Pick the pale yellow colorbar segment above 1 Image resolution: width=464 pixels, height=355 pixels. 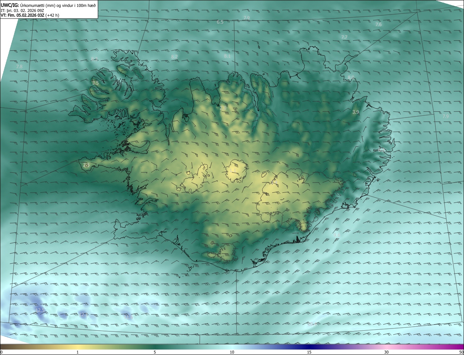[x=78, y=347]
